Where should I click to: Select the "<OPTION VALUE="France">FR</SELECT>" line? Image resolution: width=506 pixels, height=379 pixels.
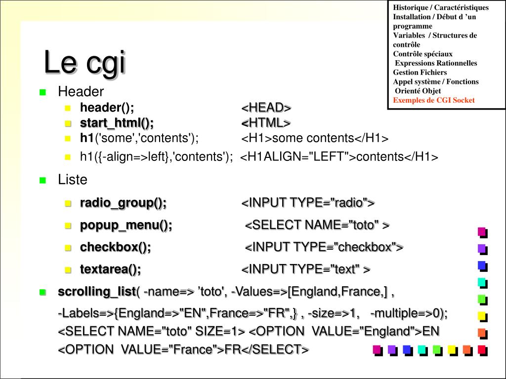point(183,349)
